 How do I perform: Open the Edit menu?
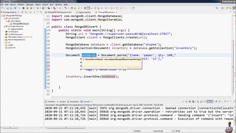pos(7,4)
